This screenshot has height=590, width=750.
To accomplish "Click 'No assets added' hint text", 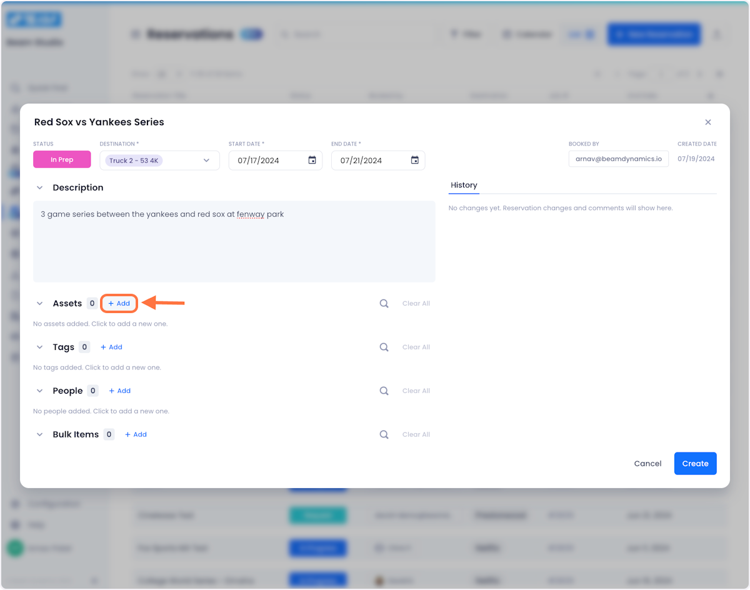I will coord(100,324).
